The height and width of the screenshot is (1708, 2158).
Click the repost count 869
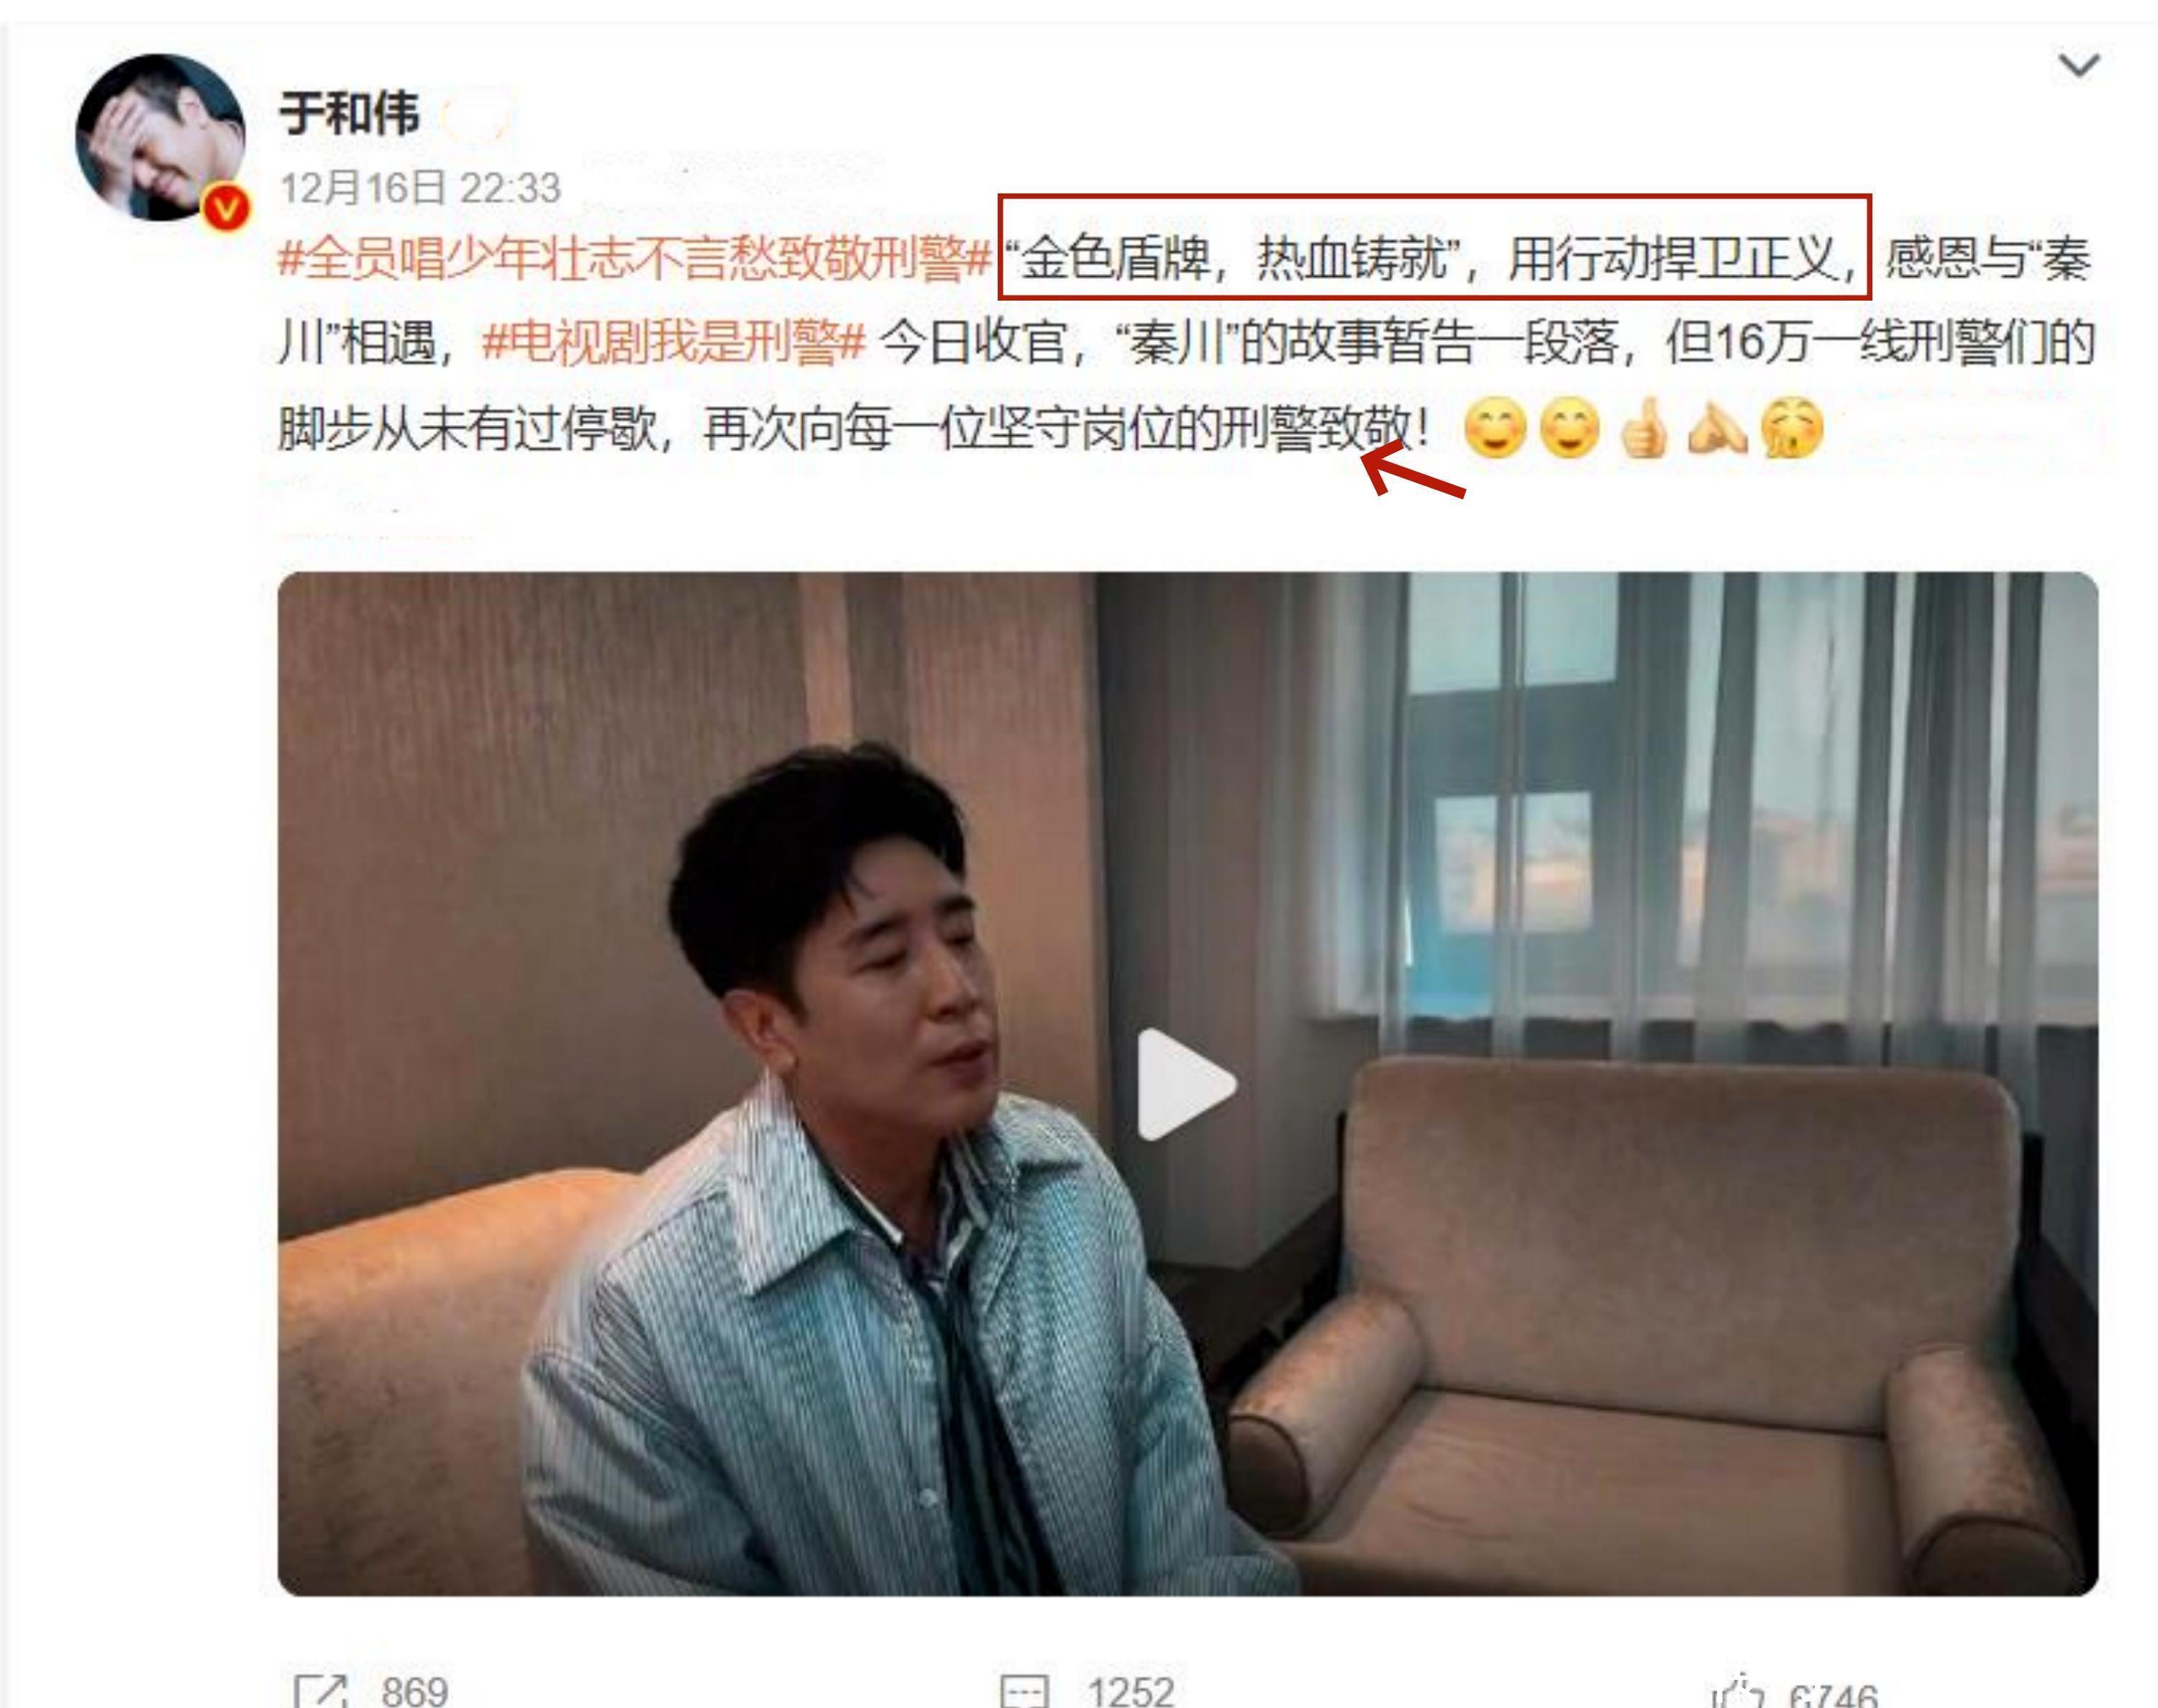tap(414, 1691)
